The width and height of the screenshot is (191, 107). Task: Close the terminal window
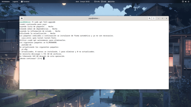point(166,18)
